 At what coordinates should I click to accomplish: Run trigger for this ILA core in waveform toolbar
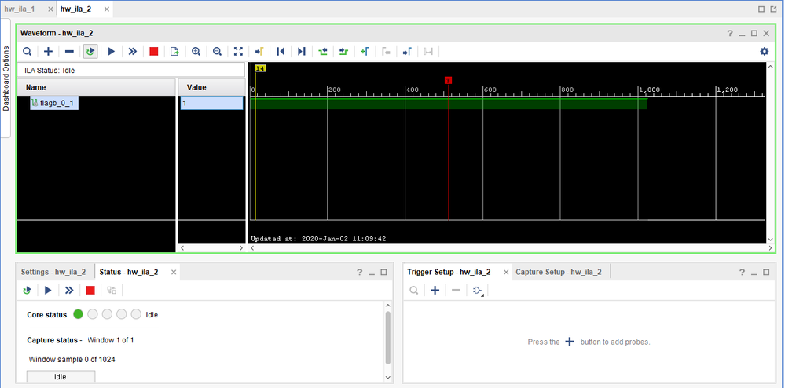coord(112,51)
